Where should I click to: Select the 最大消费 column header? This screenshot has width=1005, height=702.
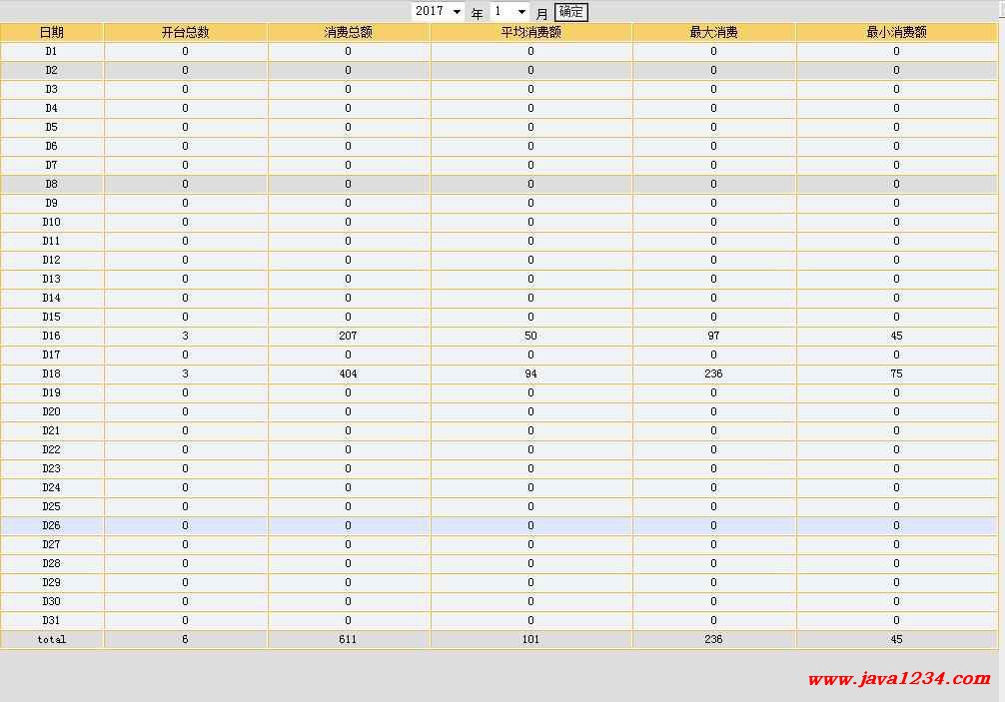point(713,32)
